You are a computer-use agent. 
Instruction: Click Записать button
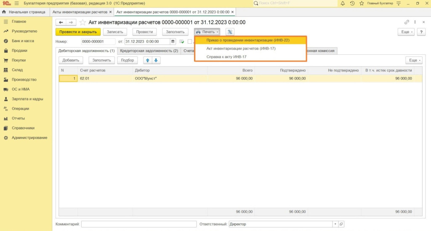115,32
